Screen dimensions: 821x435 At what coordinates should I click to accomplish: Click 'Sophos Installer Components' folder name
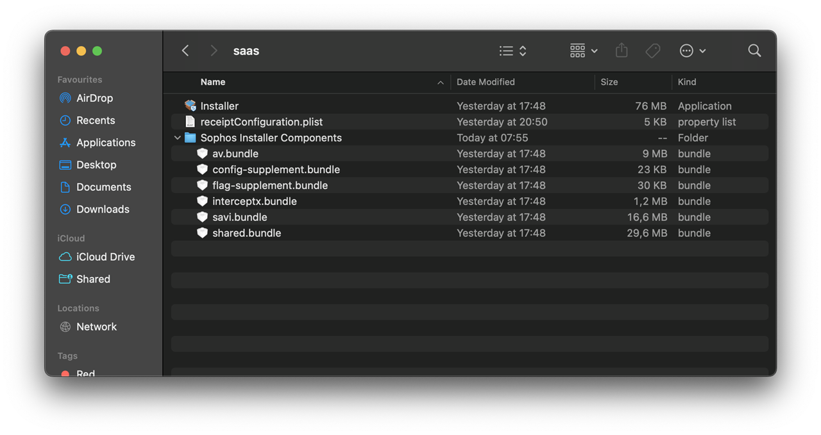click(x=271, y=138)
